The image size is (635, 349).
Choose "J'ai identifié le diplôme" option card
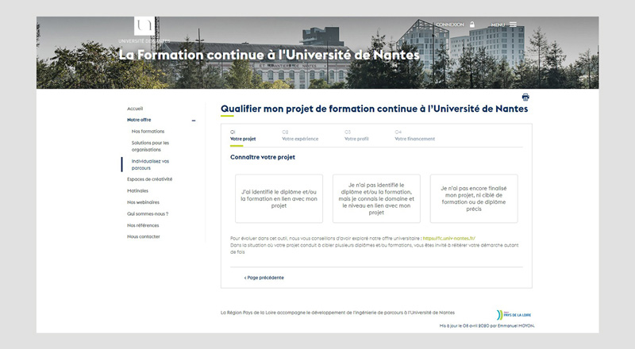coord(279,198)
